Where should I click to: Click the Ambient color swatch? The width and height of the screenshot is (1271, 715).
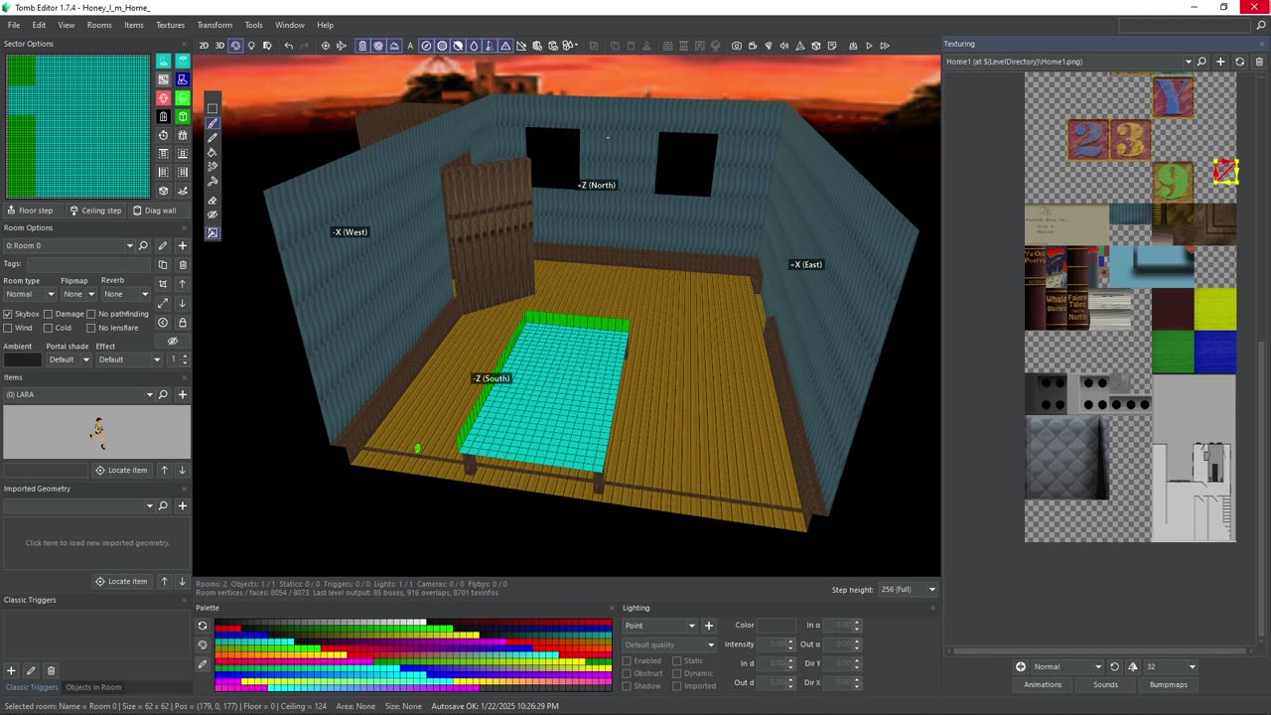[x=22, y=359]
